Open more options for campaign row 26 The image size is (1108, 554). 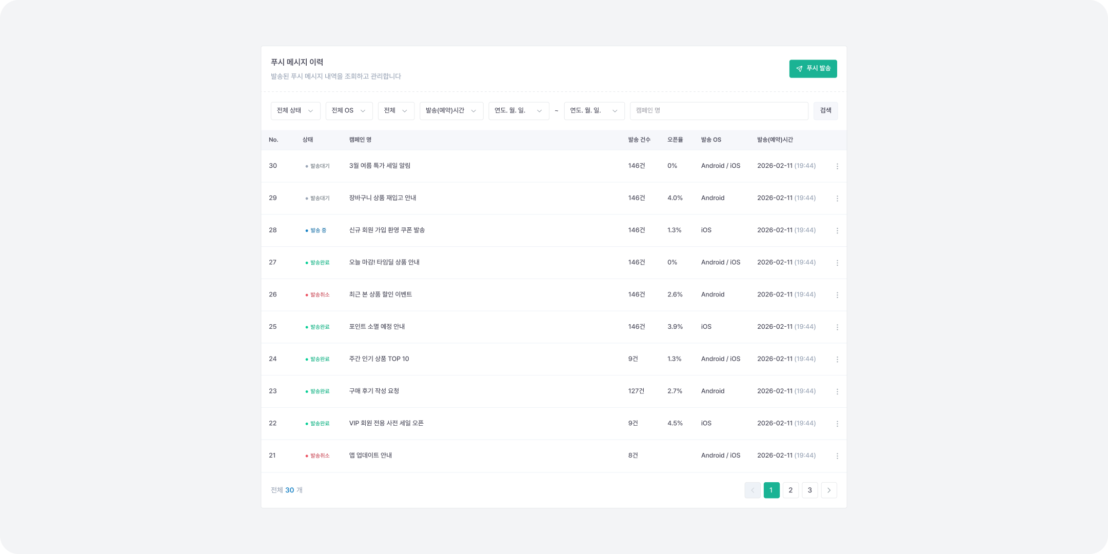pos(837,295)
